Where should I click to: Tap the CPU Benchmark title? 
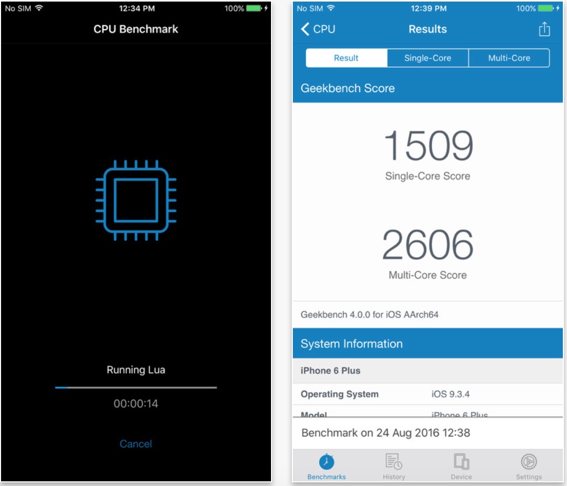(x=136, y=29)
